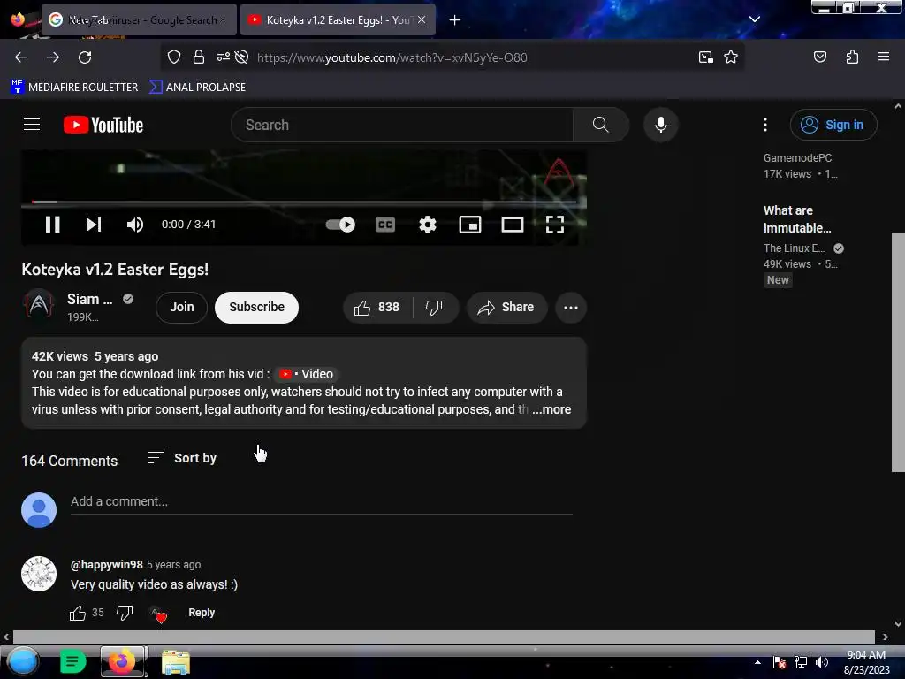Viewport: 905px width, 679px height.
Task: Reply to the happywin98 comment
Action: [202, 613]
